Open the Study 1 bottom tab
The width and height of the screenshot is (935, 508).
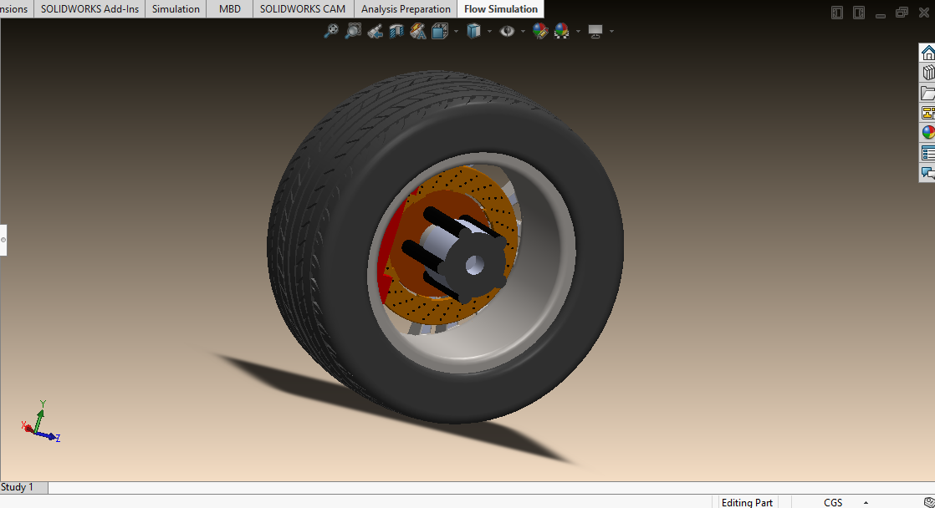[x=24, y=487]
